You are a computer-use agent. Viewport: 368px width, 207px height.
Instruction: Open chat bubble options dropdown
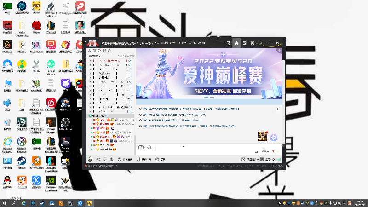click(x=265, y=152)
